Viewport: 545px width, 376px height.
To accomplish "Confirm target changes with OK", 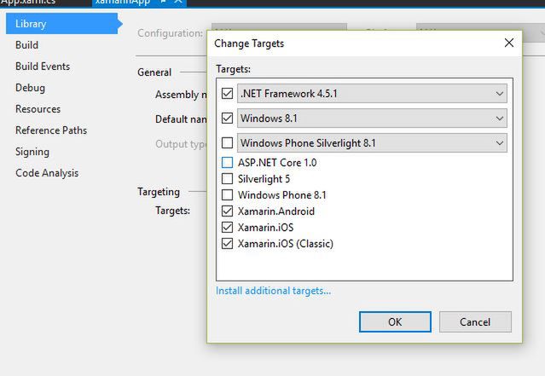I will [395, 321].
